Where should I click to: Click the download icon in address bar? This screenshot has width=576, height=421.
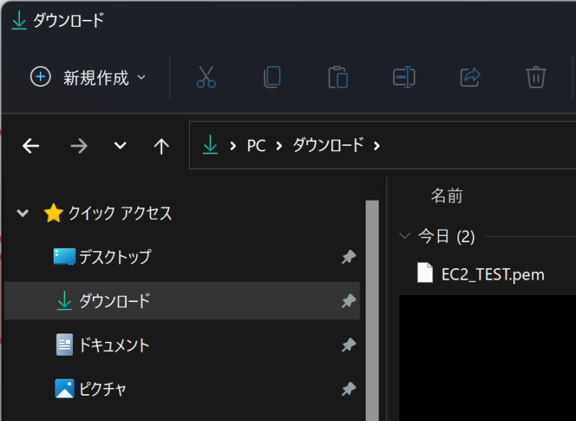(210, 144)
